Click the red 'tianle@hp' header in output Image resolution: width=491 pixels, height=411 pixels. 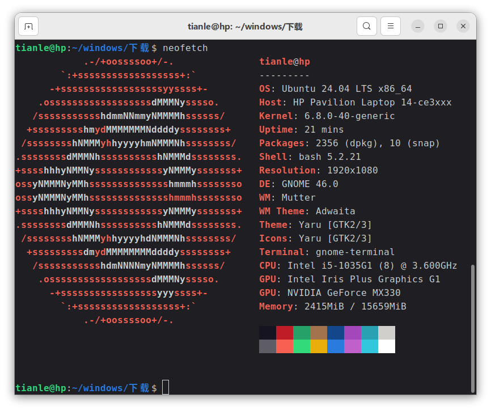click(285, 62)
